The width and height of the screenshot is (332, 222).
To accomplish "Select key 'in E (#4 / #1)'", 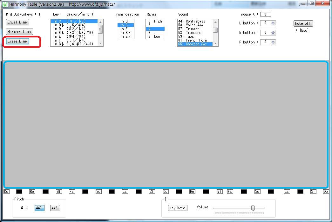I will click(74, 36).
